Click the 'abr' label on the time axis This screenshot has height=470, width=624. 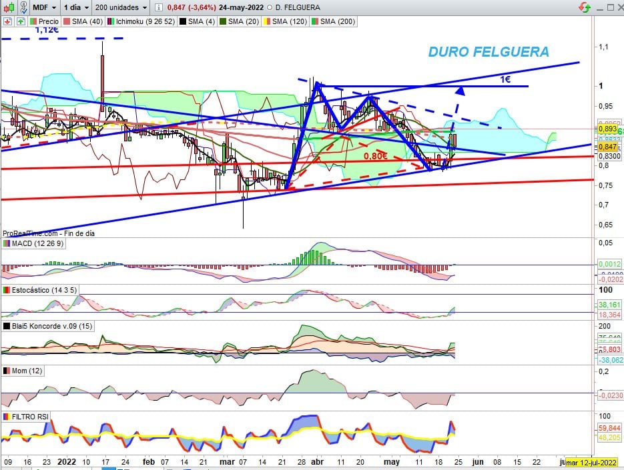click(x=317, y=462)
